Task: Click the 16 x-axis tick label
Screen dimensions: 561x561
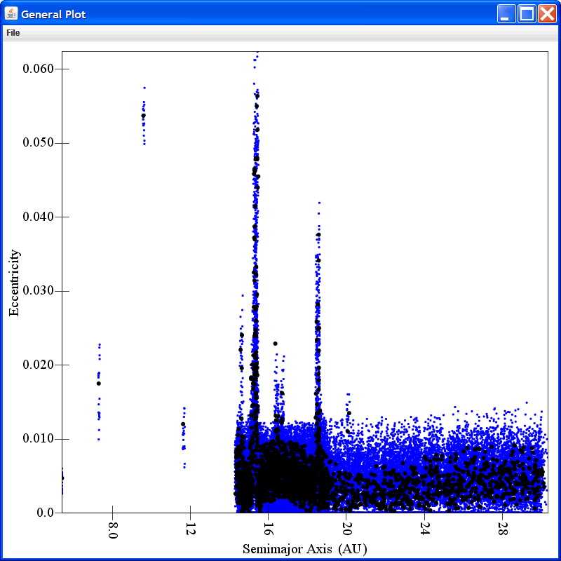Action: [x=269, y=529]
